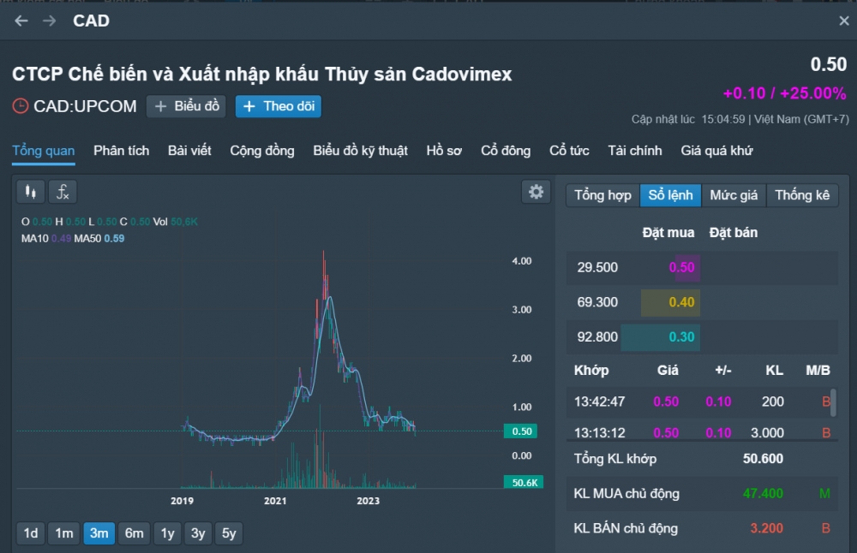Viewport: 857px width, 553px height.
Task: Set chart range to 3m
Action: [x=99, y=532]
